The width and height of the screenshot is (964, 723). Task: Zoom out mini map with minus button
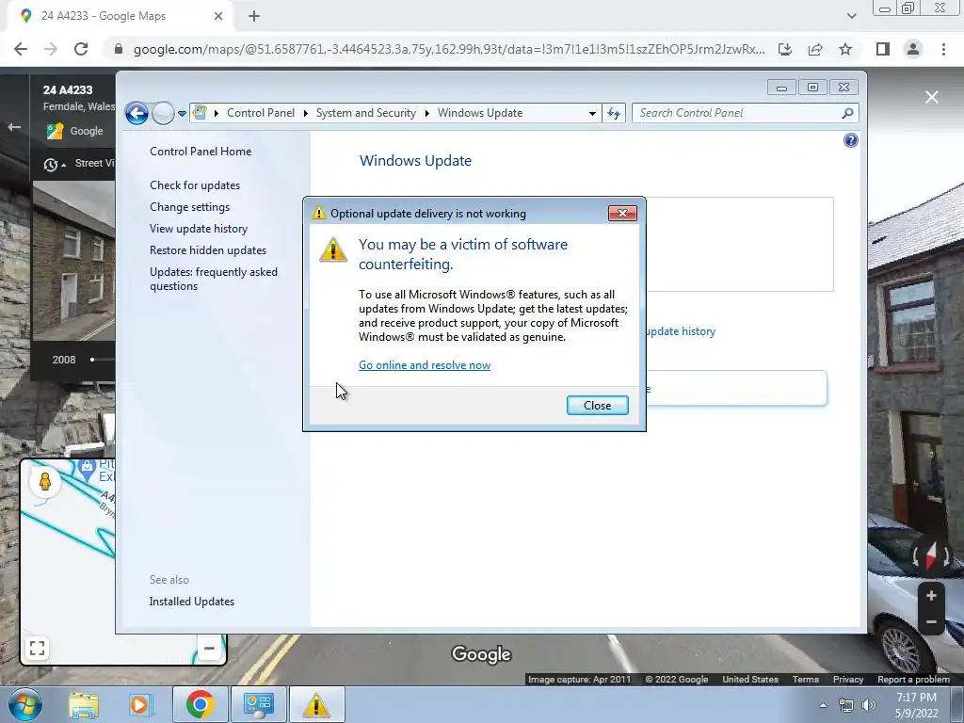click(209, 648)
